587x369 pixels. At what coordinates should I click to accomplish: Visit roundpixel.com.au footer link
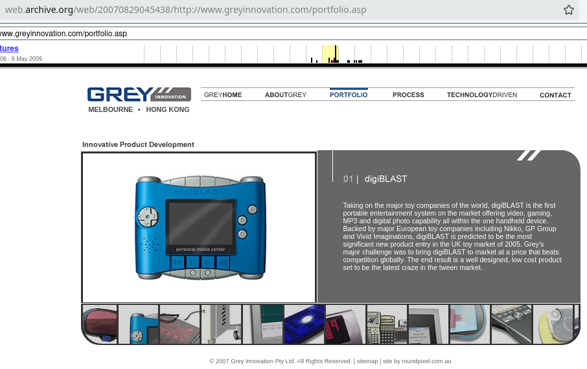(x=426, y=361)
